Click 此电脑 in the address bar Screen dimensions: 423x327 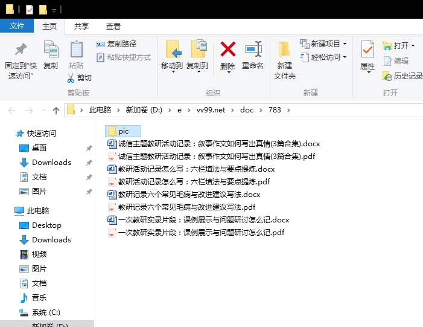(100, 110)
